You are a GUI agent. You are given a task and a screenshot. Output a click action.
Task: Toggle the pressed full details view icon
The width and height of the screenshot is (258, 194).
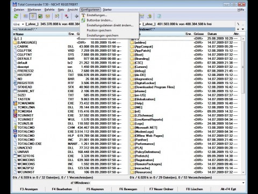pos(33,16)
